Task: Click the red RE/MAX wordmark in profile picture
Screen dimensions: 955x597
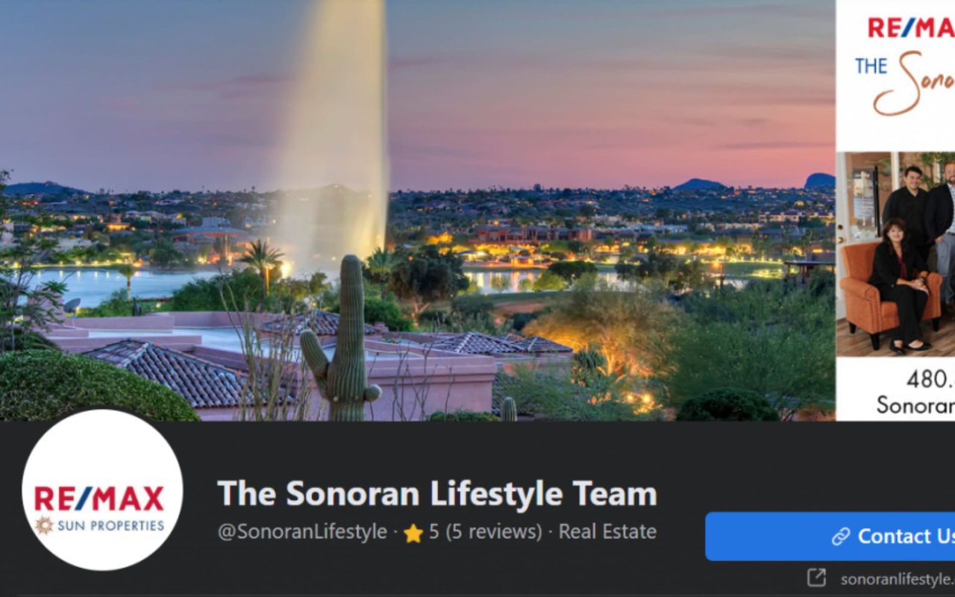Action: 99,498
